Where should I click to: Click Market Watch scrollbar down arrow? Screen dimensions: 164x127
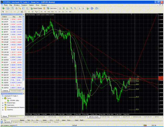coord(23,88)
